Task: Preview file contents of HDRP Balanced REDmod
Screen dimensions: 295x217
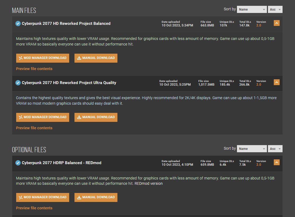Action: point(34,208)
